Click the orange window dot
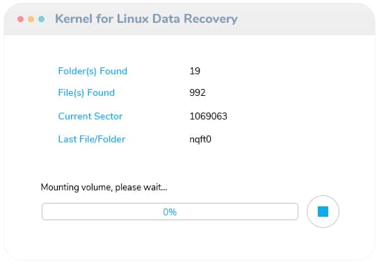Screen dimensions: 379x264 pos(31,19)
